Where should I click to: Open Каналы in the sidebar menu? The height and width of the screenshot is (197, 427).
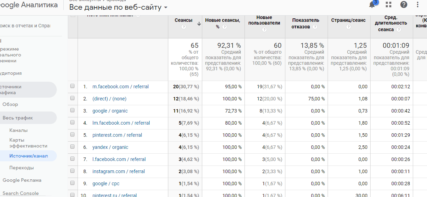[18, 130]
